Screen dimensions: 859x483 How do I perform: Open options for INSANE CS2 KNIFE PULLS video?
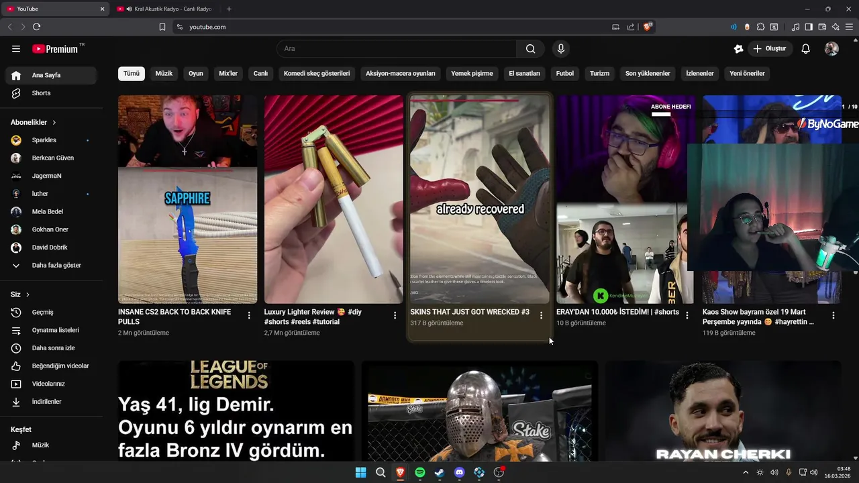click(x=249, y=315)
